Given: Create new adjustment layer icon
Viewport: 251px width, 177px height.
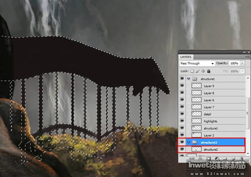Looking at the screenshot, I should tap(217, 159).
